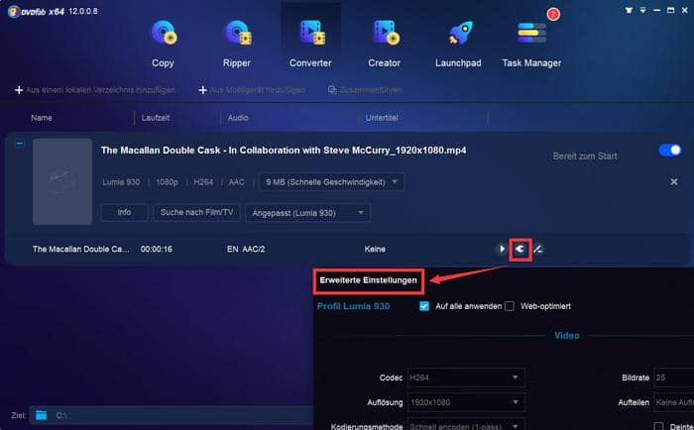Expand the Auflösung 1920x1080 dropdown
This screenshot has width=694, height=430.
464,402
